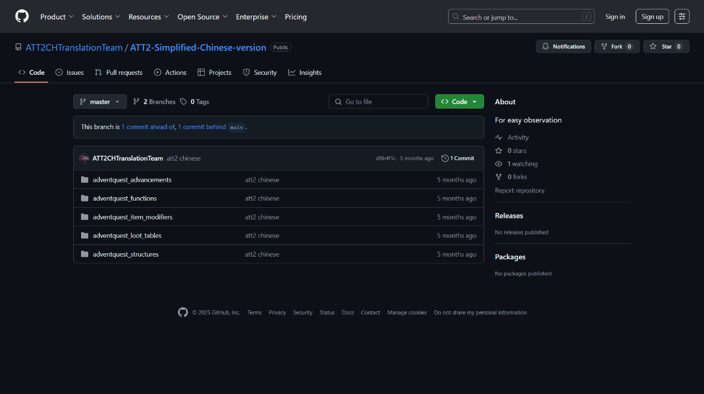This screenshot has width=704, height=394.
Task: Click the star icon beside 0 stars
Action: [x=499, y=151]
